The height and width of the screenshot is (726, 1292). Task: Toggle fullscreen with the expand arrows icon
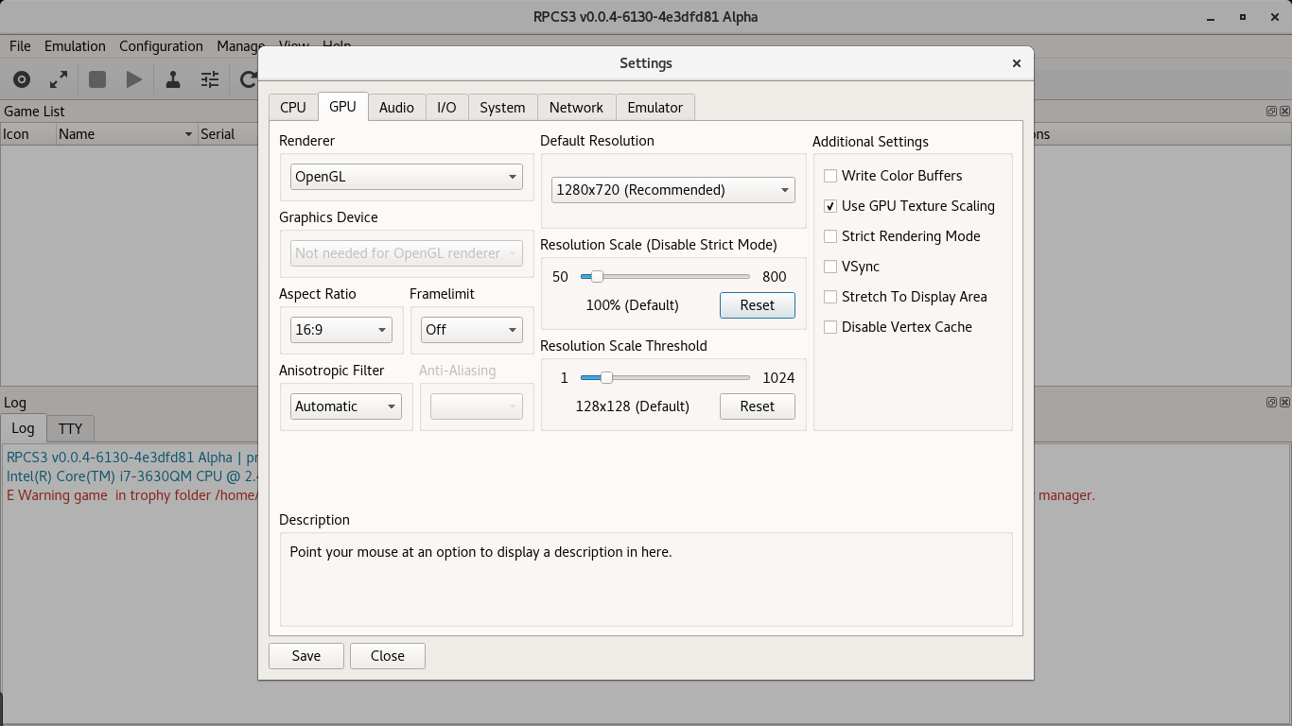point(59,80)
